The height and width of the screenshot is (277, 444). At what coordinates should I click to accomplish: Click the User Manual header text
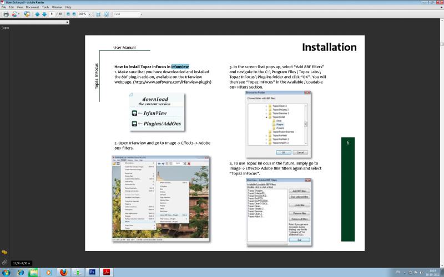click(124, 48)
